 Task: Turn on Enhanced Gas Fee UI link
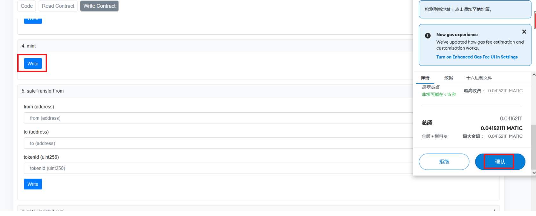click(x=477, y=57)
